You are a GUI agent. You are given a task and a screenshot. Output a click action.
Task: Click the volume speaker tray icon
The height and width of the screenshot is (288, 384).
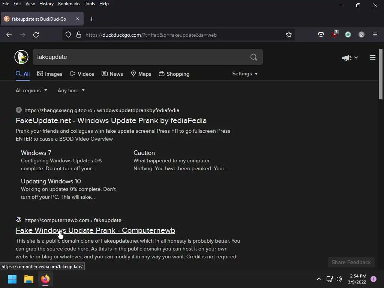(x=339, y=279)
